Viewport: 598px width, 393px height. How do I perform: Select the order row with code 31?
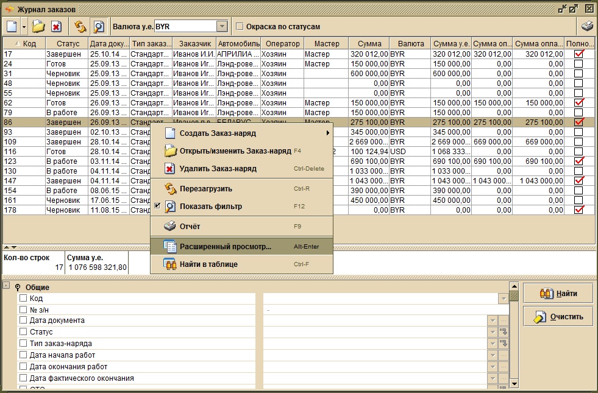coord(299,74)
